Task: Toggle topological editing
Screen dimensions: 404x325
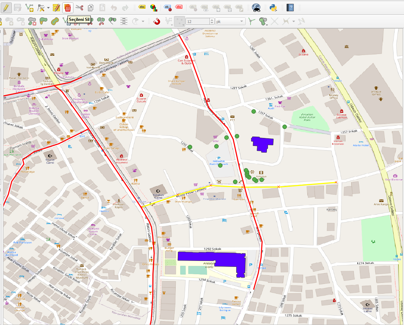Action: pyautogui.click(x=252, y=21)
